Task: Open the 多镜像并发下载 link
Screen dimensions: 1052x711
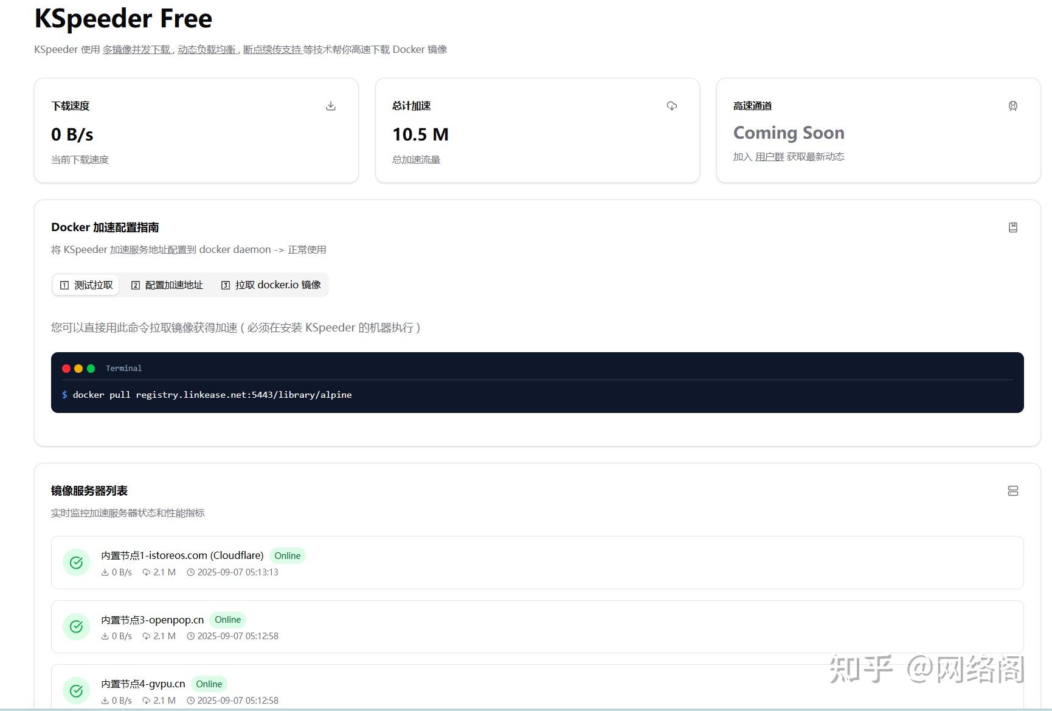Action: 137,49
